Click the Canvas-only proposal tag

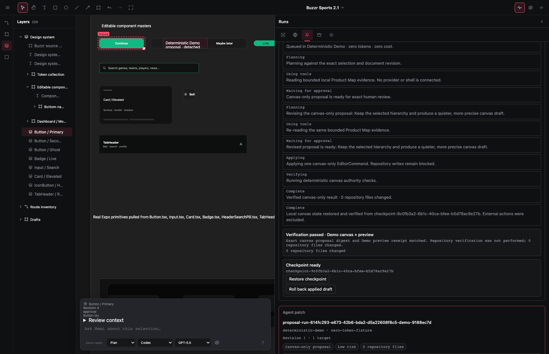tap(308, 347)
